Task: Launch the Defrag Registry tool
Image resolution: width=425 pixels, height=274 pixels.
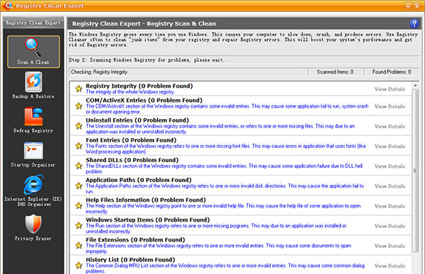Action: pos(33,120)
